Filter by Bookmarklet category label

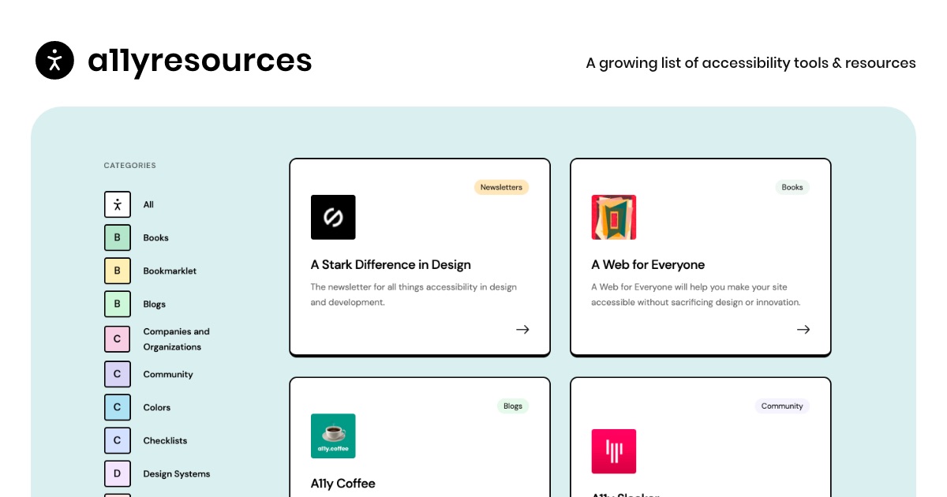coord(170,271)
